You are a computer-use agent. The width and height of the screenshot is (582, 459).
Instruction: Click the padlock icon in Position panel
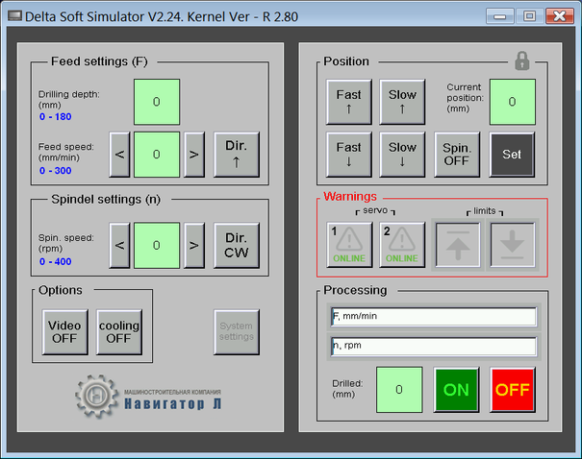pyautogui.click(x=522, y=60)
